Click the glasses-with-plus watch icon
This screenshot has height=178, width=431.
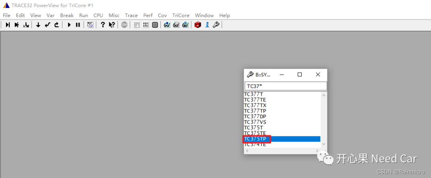tap(167, 25)
